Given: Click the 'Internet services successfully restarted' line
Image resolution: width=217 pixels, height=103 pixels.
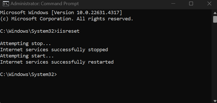Looking at the screenshot, I should click(x=57, y=62).
